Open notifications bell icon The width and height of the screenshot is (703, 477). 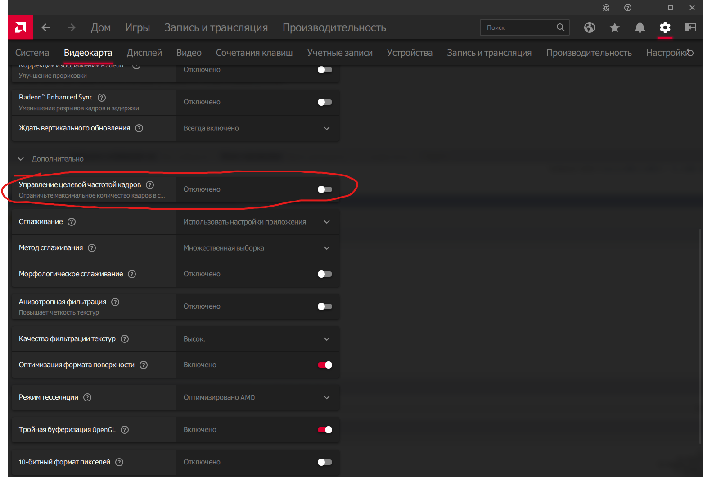640,28
